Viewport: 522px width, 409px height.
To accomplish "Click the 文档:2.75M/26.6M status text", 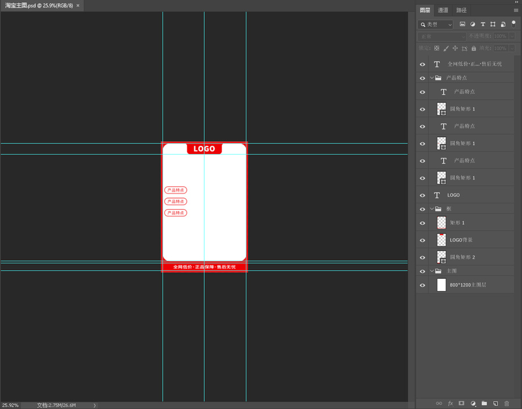I will click(x=56, y=406).
